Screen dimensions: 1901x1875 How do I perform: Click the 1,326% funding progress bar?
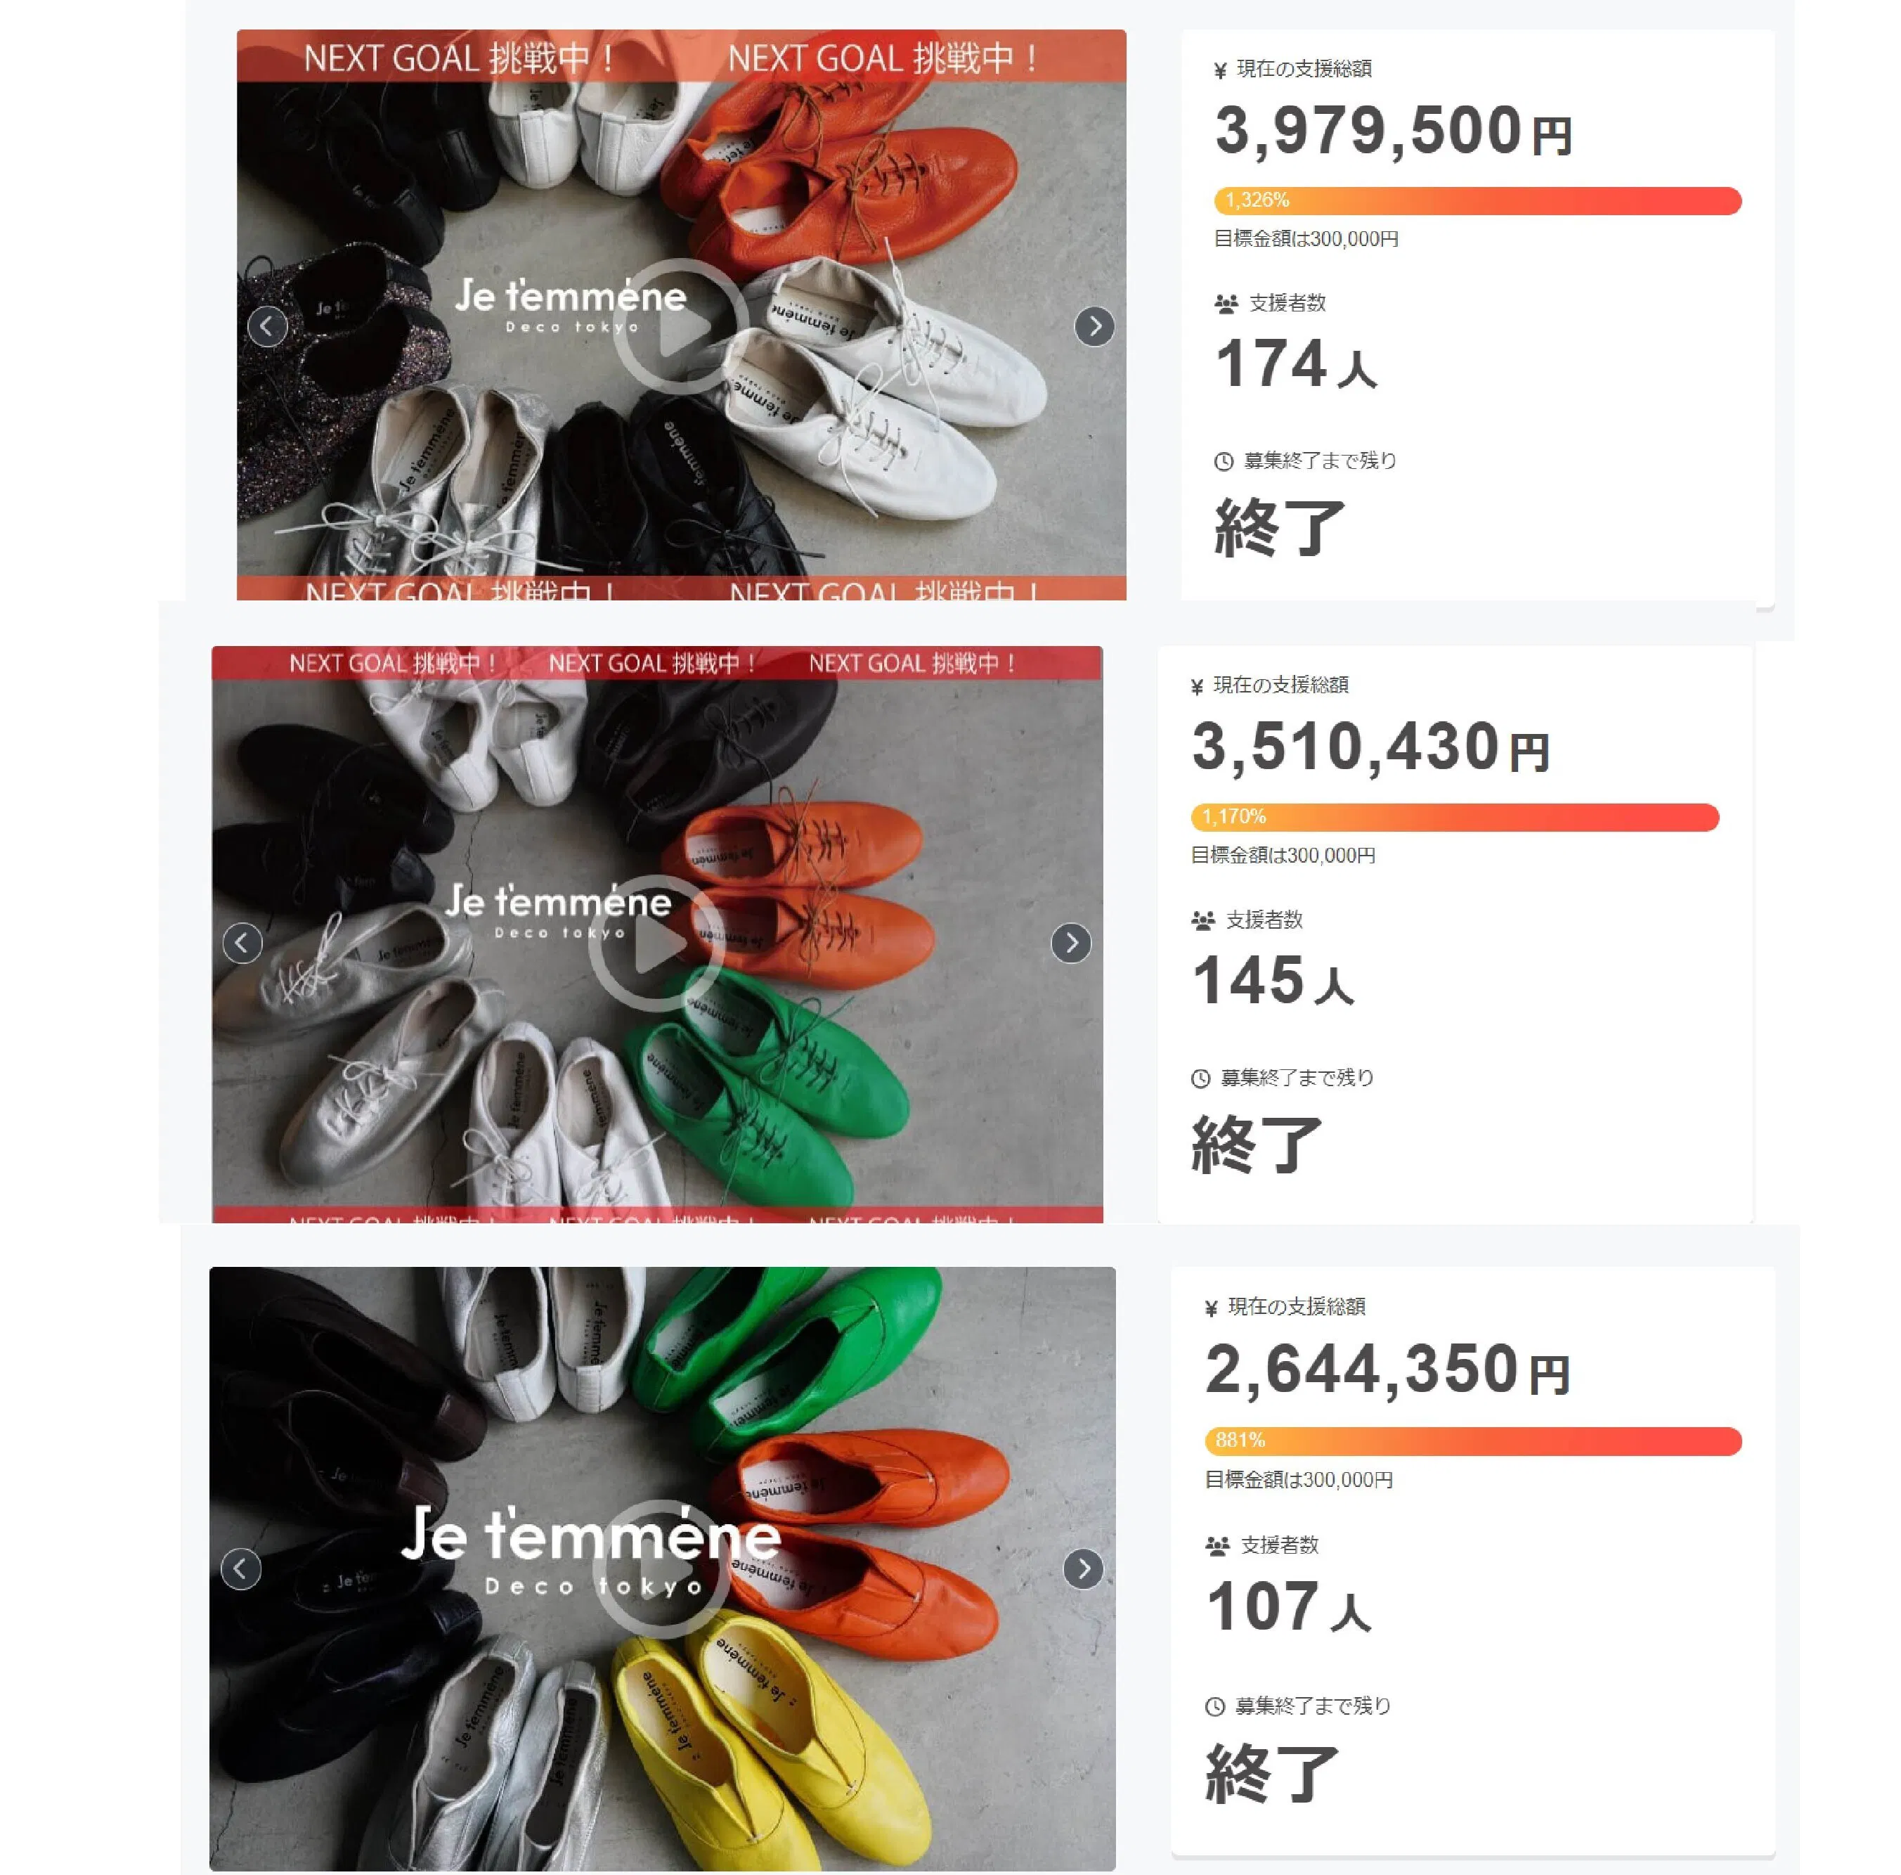pos(1477,201)
